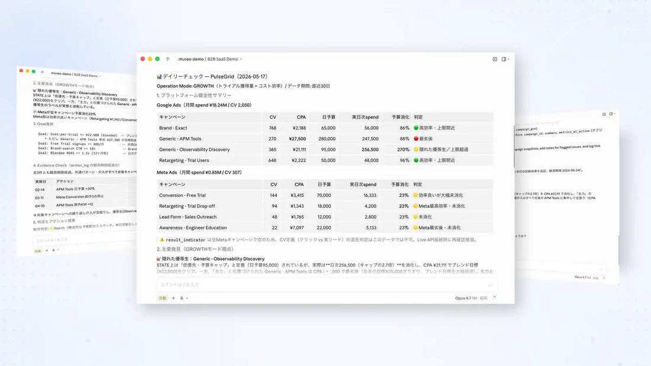The image size is (651, 366).
Task: Click the plus attach icon below command input
Action: 173,298
